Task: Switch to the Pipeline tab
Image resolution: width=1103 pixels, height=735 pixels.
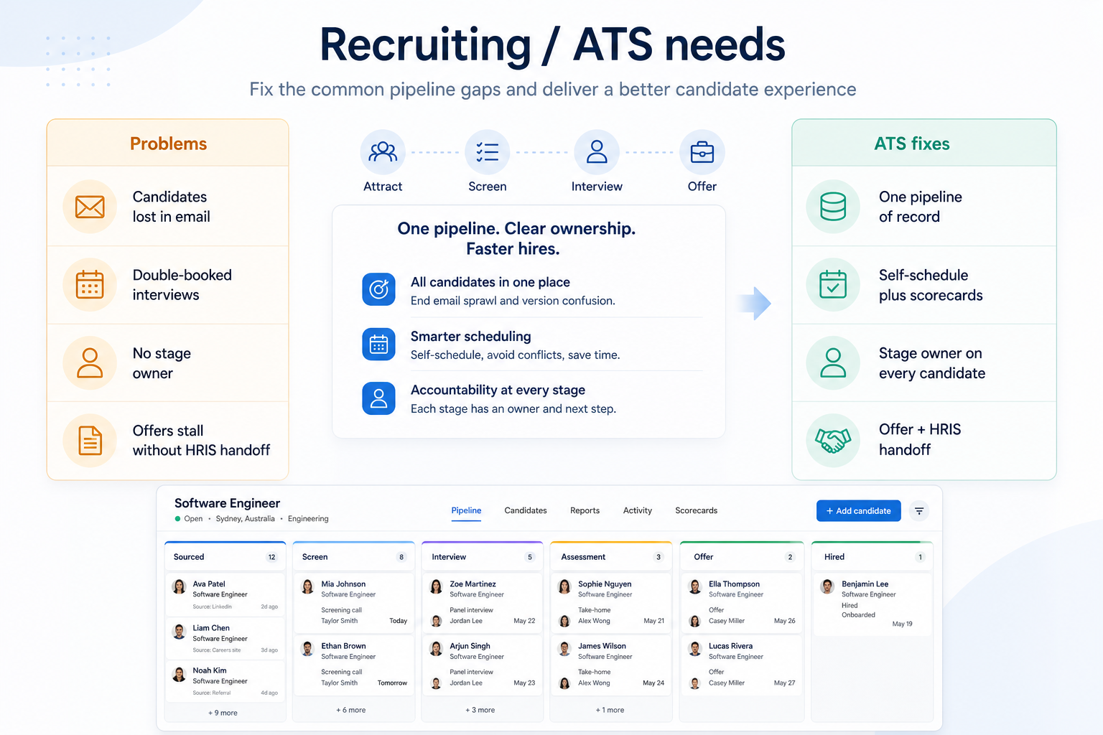Action: pyautogui.click(x=466, y=510)
